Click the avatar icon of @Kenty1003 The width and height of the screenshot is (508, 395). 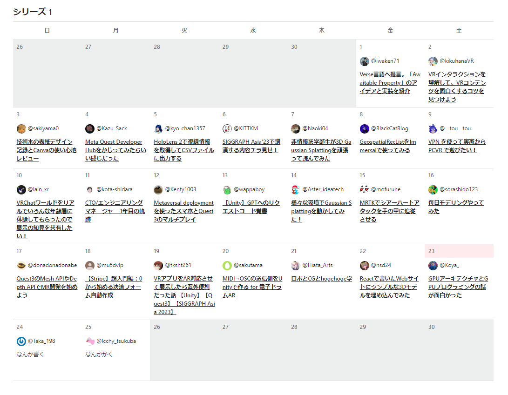pos(158,190)
